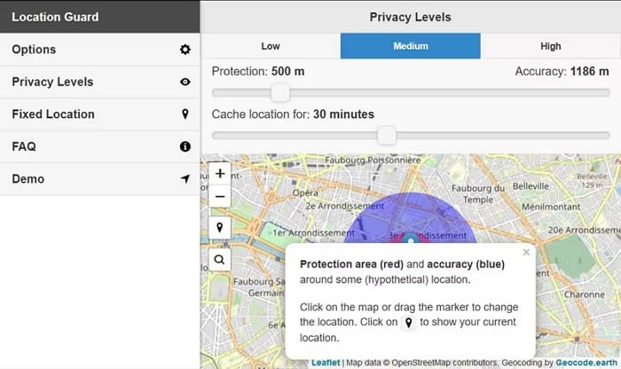Click the Opéra label on the map

click(x=305, y=192)
